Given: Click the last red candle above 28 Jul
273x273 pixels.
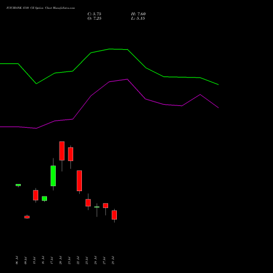Looking at the screenshot, I should coord(114,215).
